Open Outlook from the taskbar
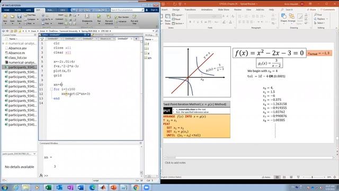 (x=59, y=187)
